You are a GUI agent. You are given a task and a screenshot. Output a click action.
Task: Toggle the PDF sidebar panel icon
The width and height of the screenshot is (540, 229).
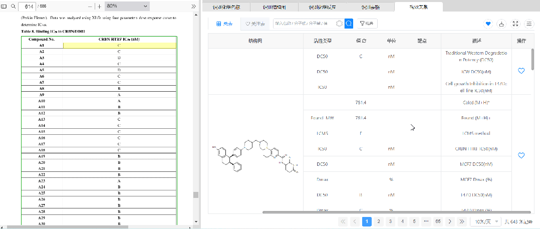(x=4, y=6)
